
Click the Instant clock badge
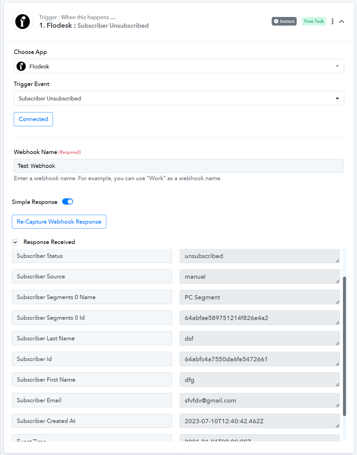tap(284, 21)
